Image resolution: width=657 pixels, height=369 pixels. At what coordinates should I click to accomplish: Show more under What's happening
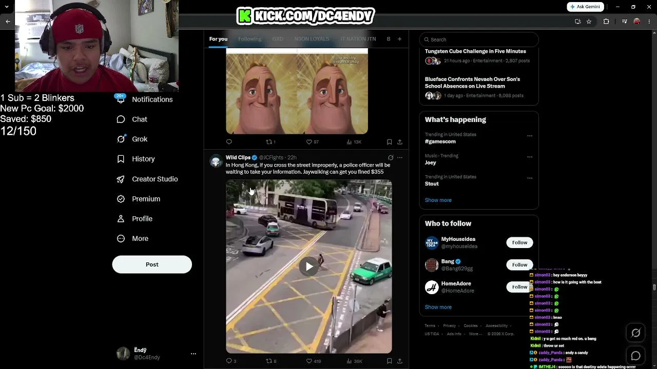438,200
